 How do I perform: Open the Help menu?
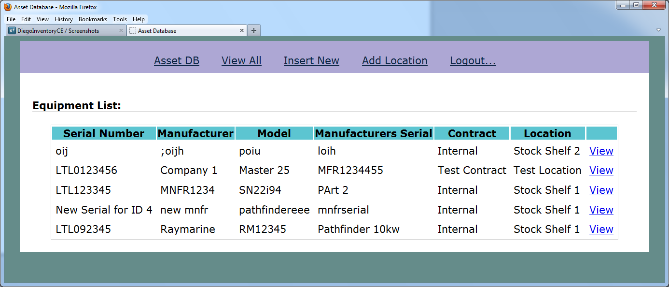tap(139, 19)
